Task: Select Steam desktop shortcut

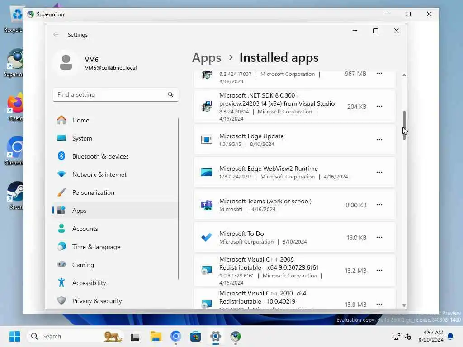Action: pyautogui.click(x=15, y=195)
